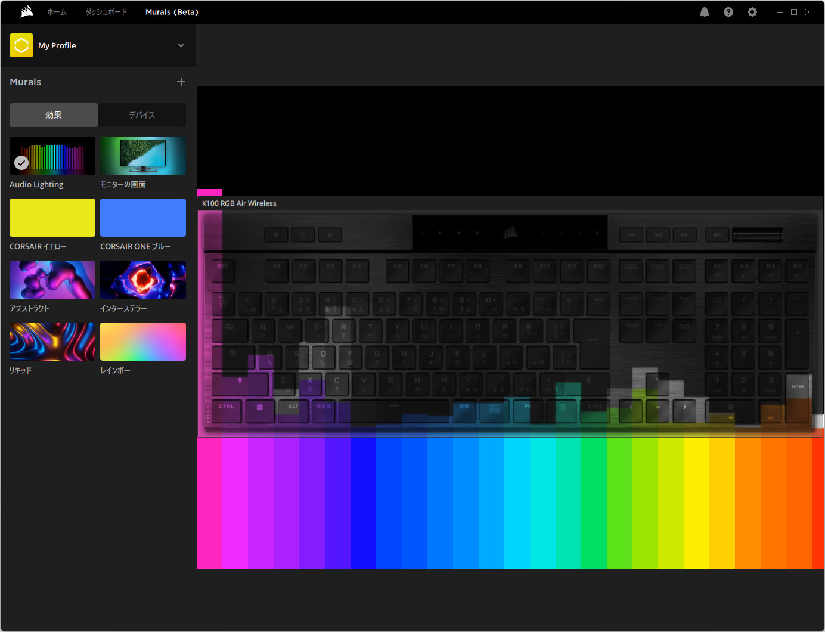This screenshot has width=825, height=632.
Task: Open the help question mark icon
Action: pos(728,12)
